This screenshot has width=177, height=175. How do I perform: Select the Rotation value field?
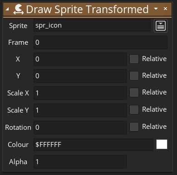click(x=80, y=128)
